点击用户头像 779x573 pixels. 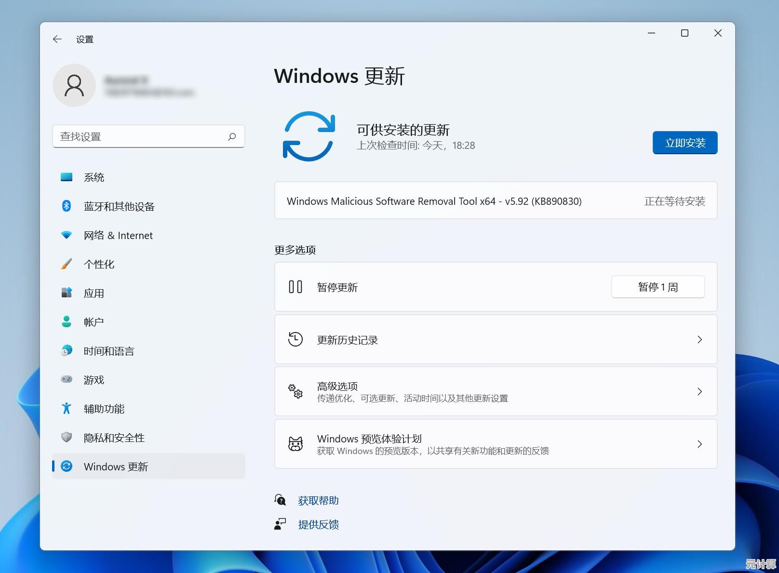click(75, 85)
